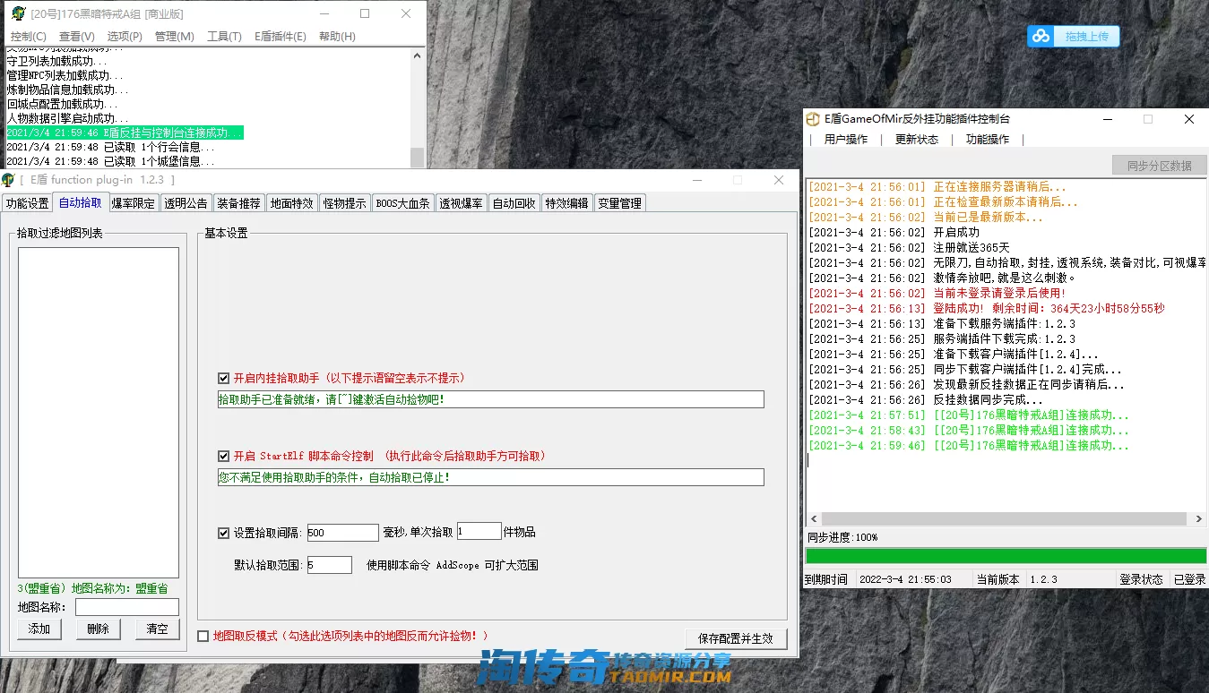This screenshot has height=693, width=1209.
Task: Open the E盾插件(E) menu
Action: point(280,37)
